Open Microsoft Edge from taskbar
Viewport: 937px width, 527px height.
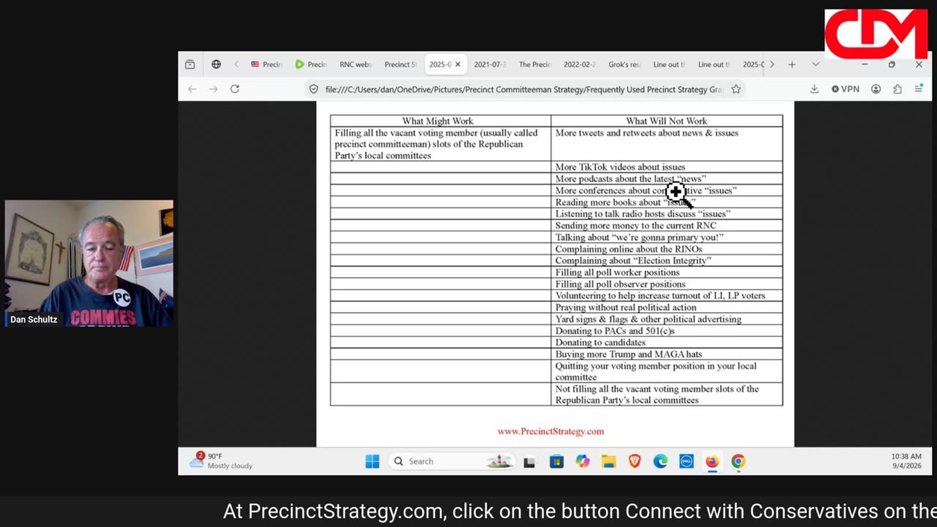tap(660, 462)
